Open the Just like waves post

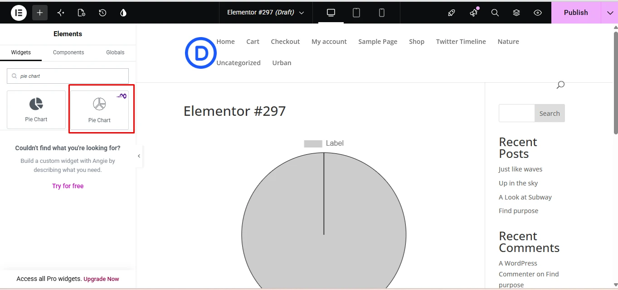[x=521, y=169]
